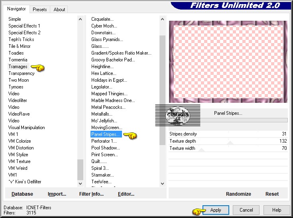Select the Two Moon category

tap(19, 80)
